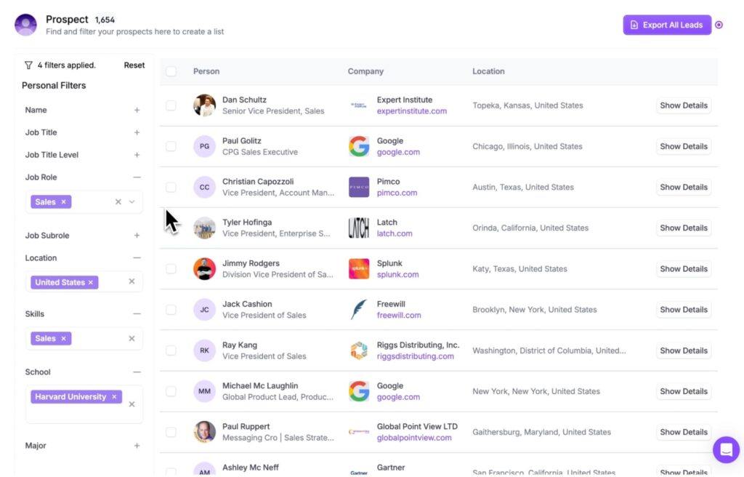744x477 pixels.
Task: Remove the United States location tag
Action: 91,283
